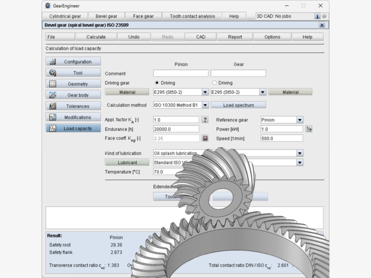Image resolution: width=371 pixels, height=278 pixels.
Task: Select Pinion as the driving gear
Action: pos(157,83)
